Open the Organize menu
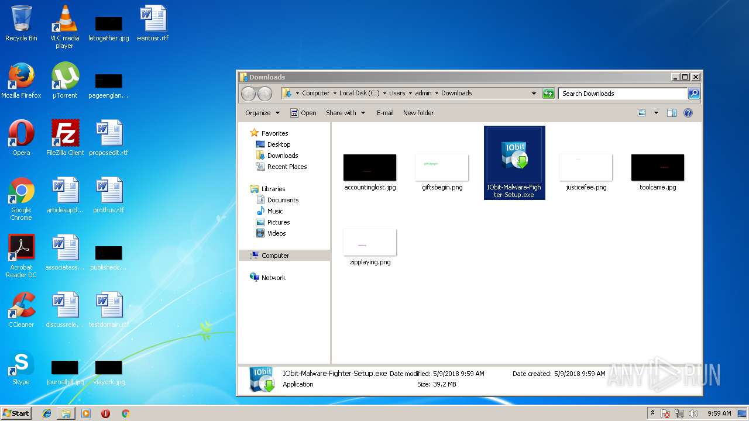Screen dimensions: 749x421 [x=262, y=113]
